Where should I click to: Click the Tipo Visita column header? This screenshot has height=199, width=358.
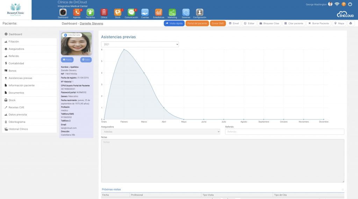(x=237, y=195)
